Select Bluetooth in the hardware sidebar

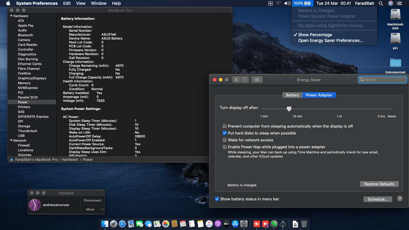pyautogui.click(x=25, y=35)
